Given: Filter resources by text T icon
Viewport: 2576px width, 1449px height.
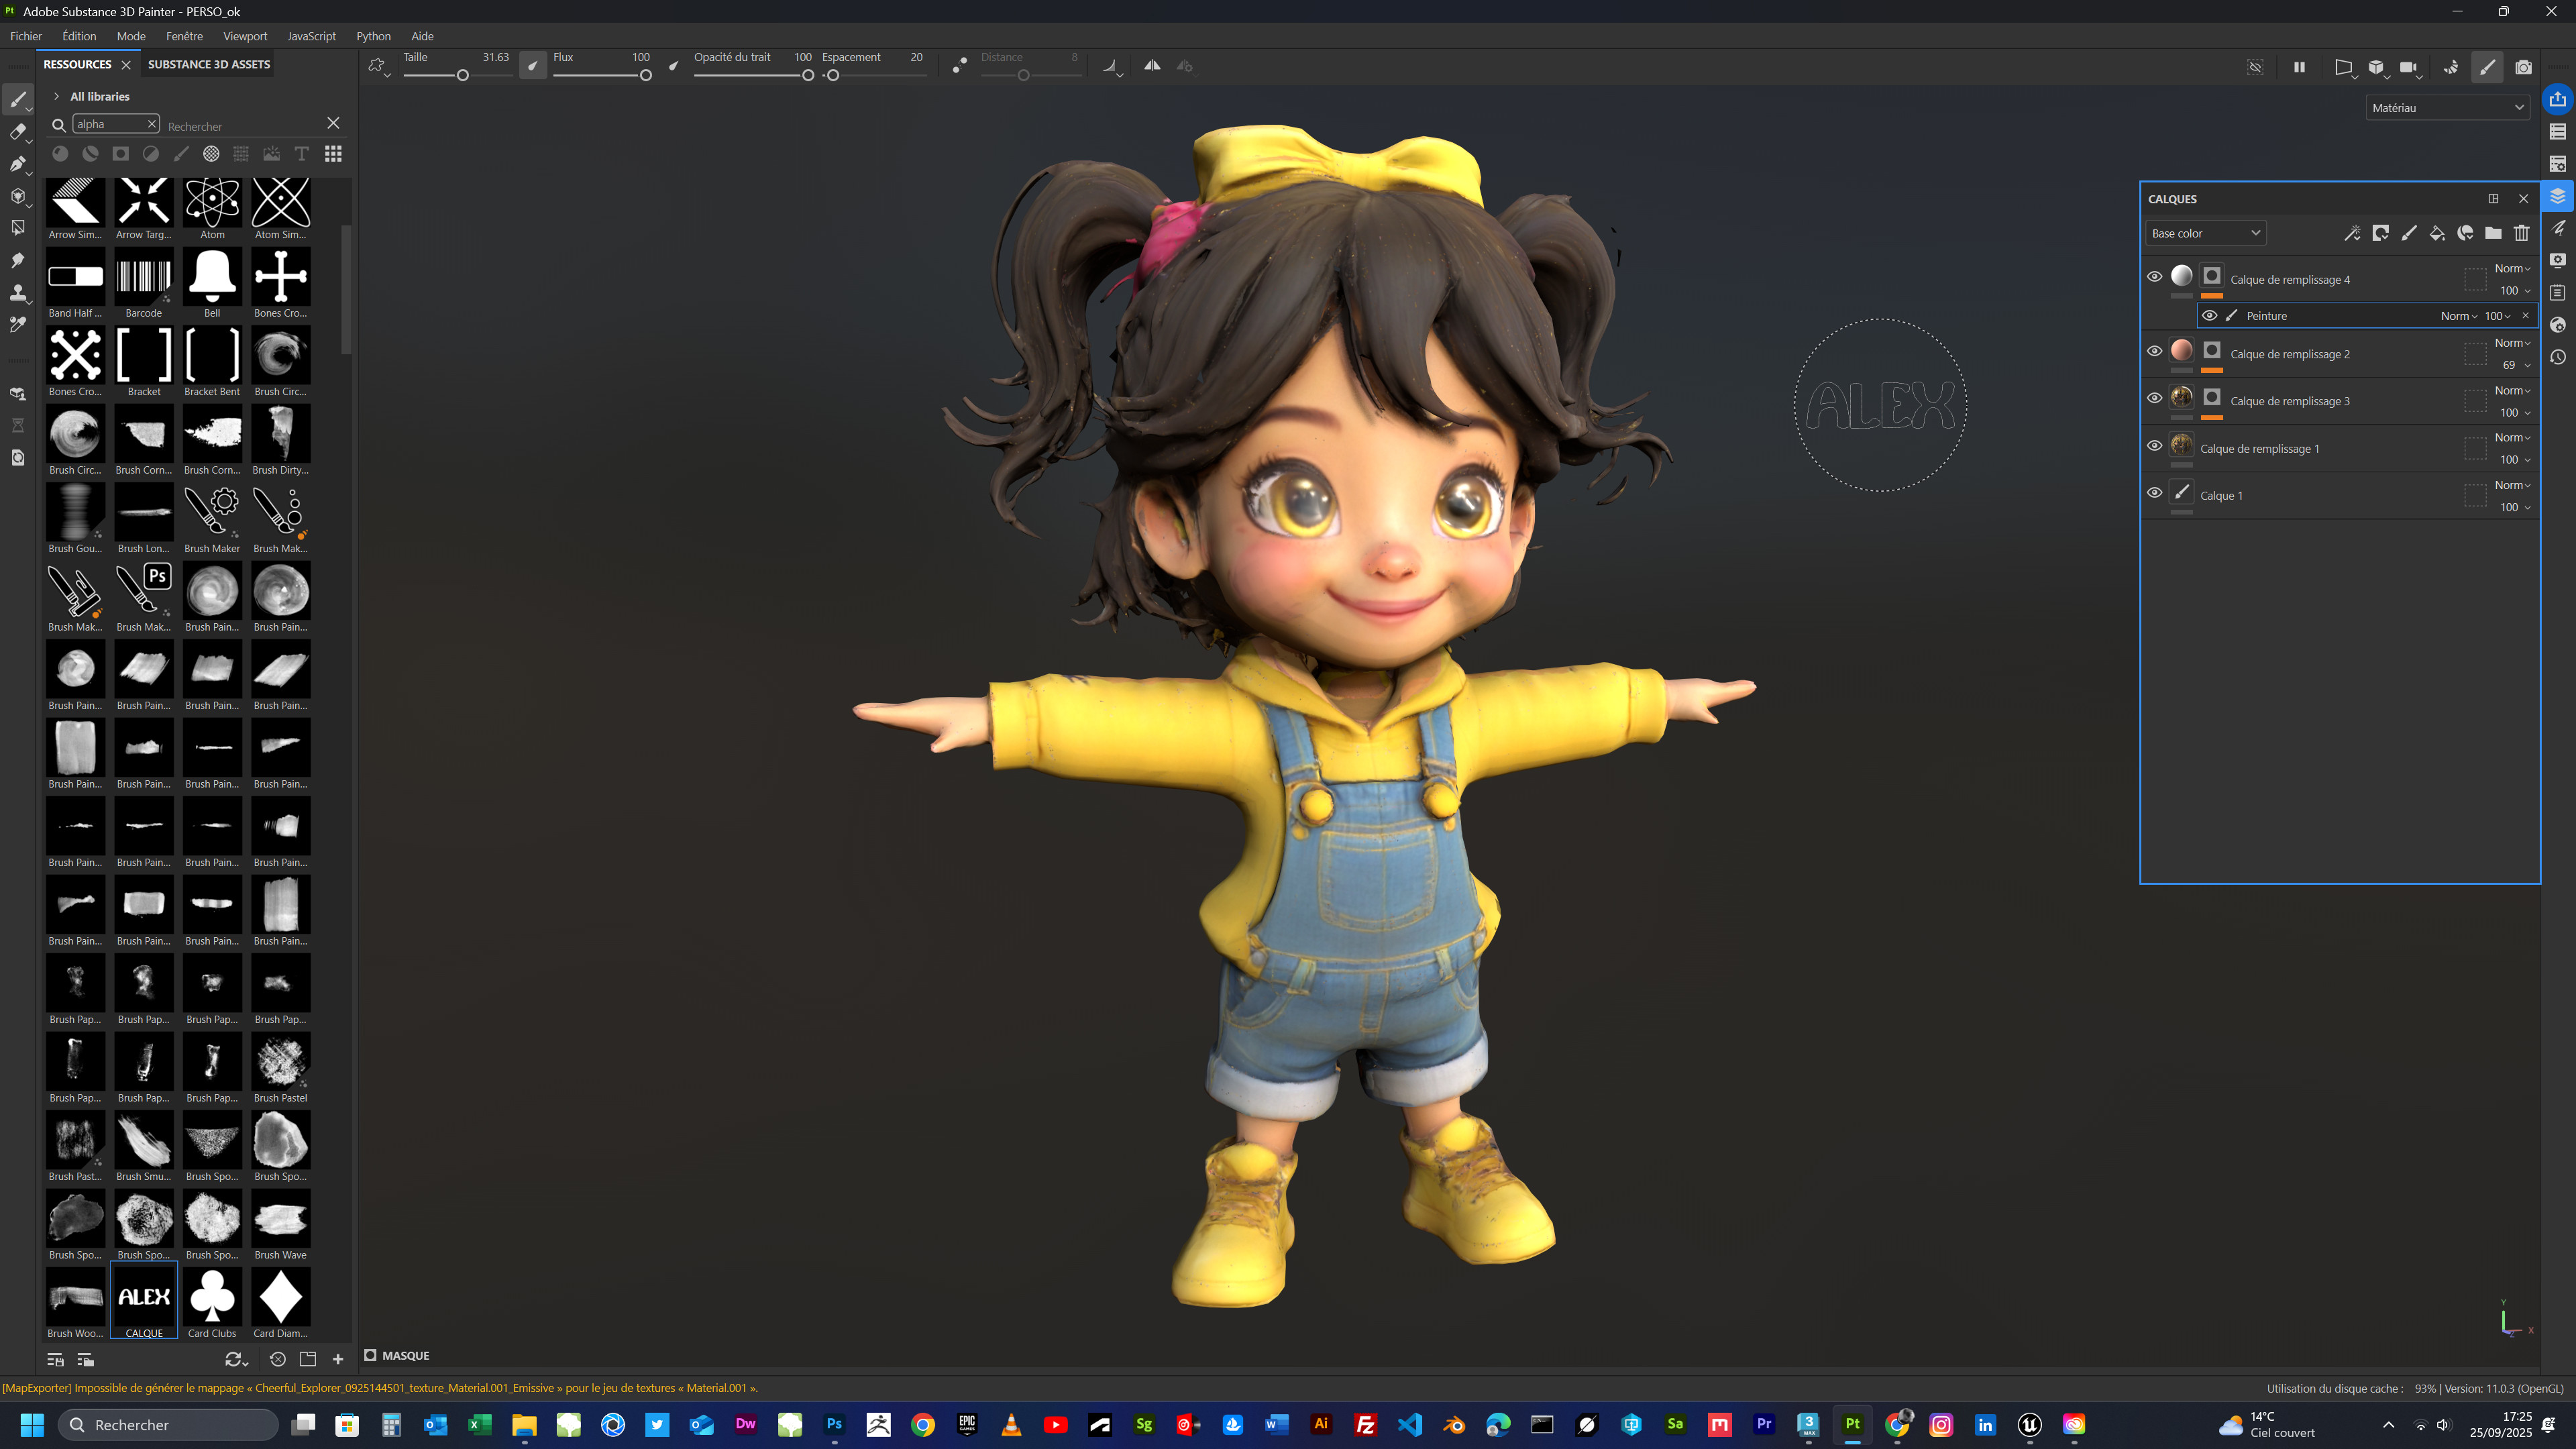Looking at the screenshot, I should (x=301, y=154).
